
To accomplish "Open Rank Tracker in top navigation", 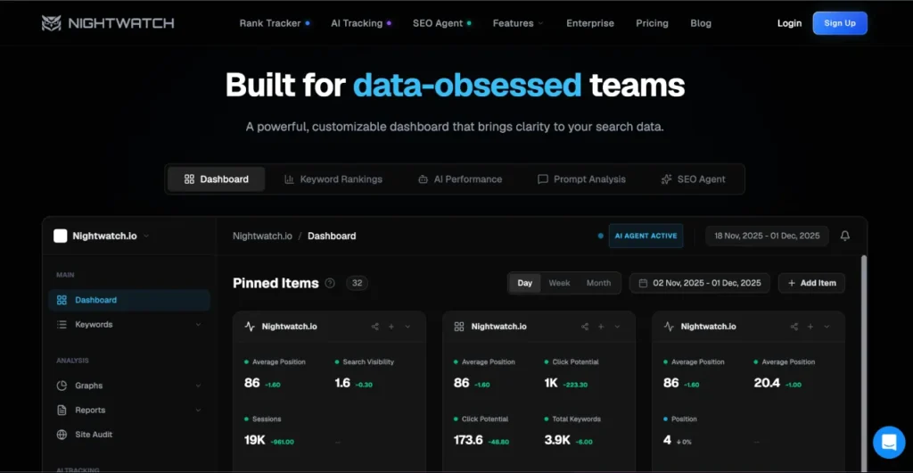I will 275,23.
